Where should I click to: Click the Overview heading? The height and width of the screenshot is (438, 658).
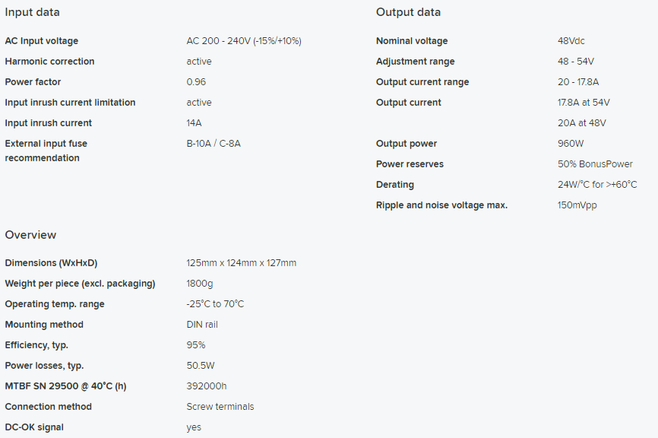click(30, 235)
